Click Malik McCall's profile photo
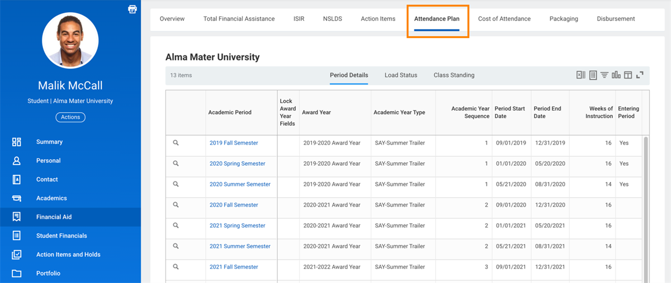The width and height of the screenshot is (671, 283). coord(70,40)
